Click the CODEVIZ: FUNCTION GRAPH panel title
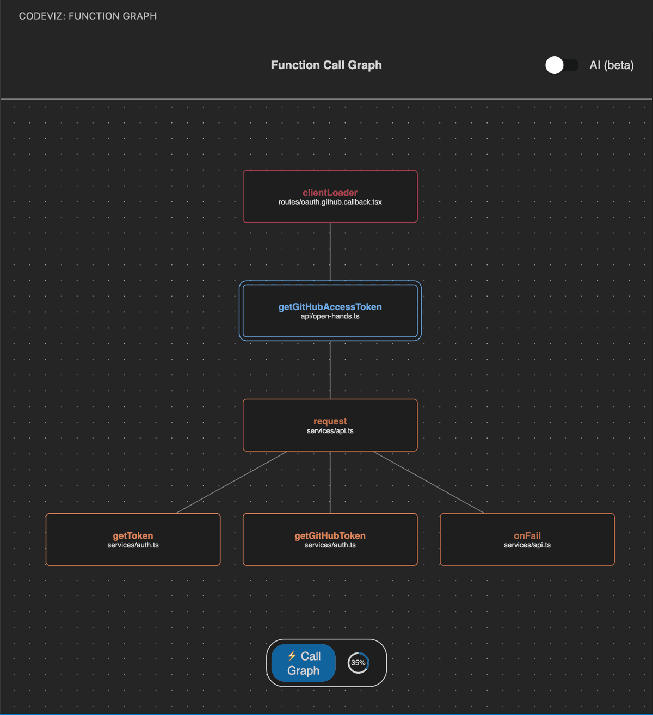The width and height of the screenshot is (653, 715). (x=88, y=16)
